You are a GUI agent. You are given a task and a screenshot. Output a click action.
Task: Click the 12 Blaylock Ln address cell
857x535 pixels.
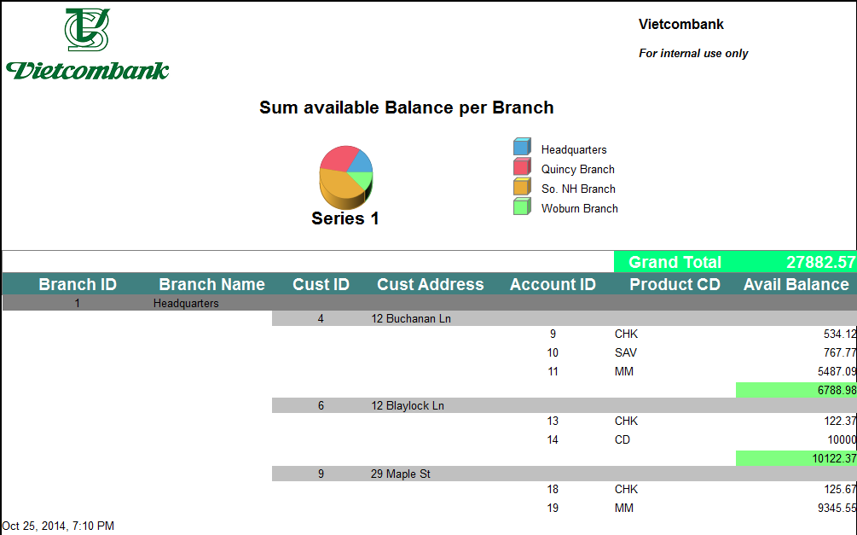408,406
